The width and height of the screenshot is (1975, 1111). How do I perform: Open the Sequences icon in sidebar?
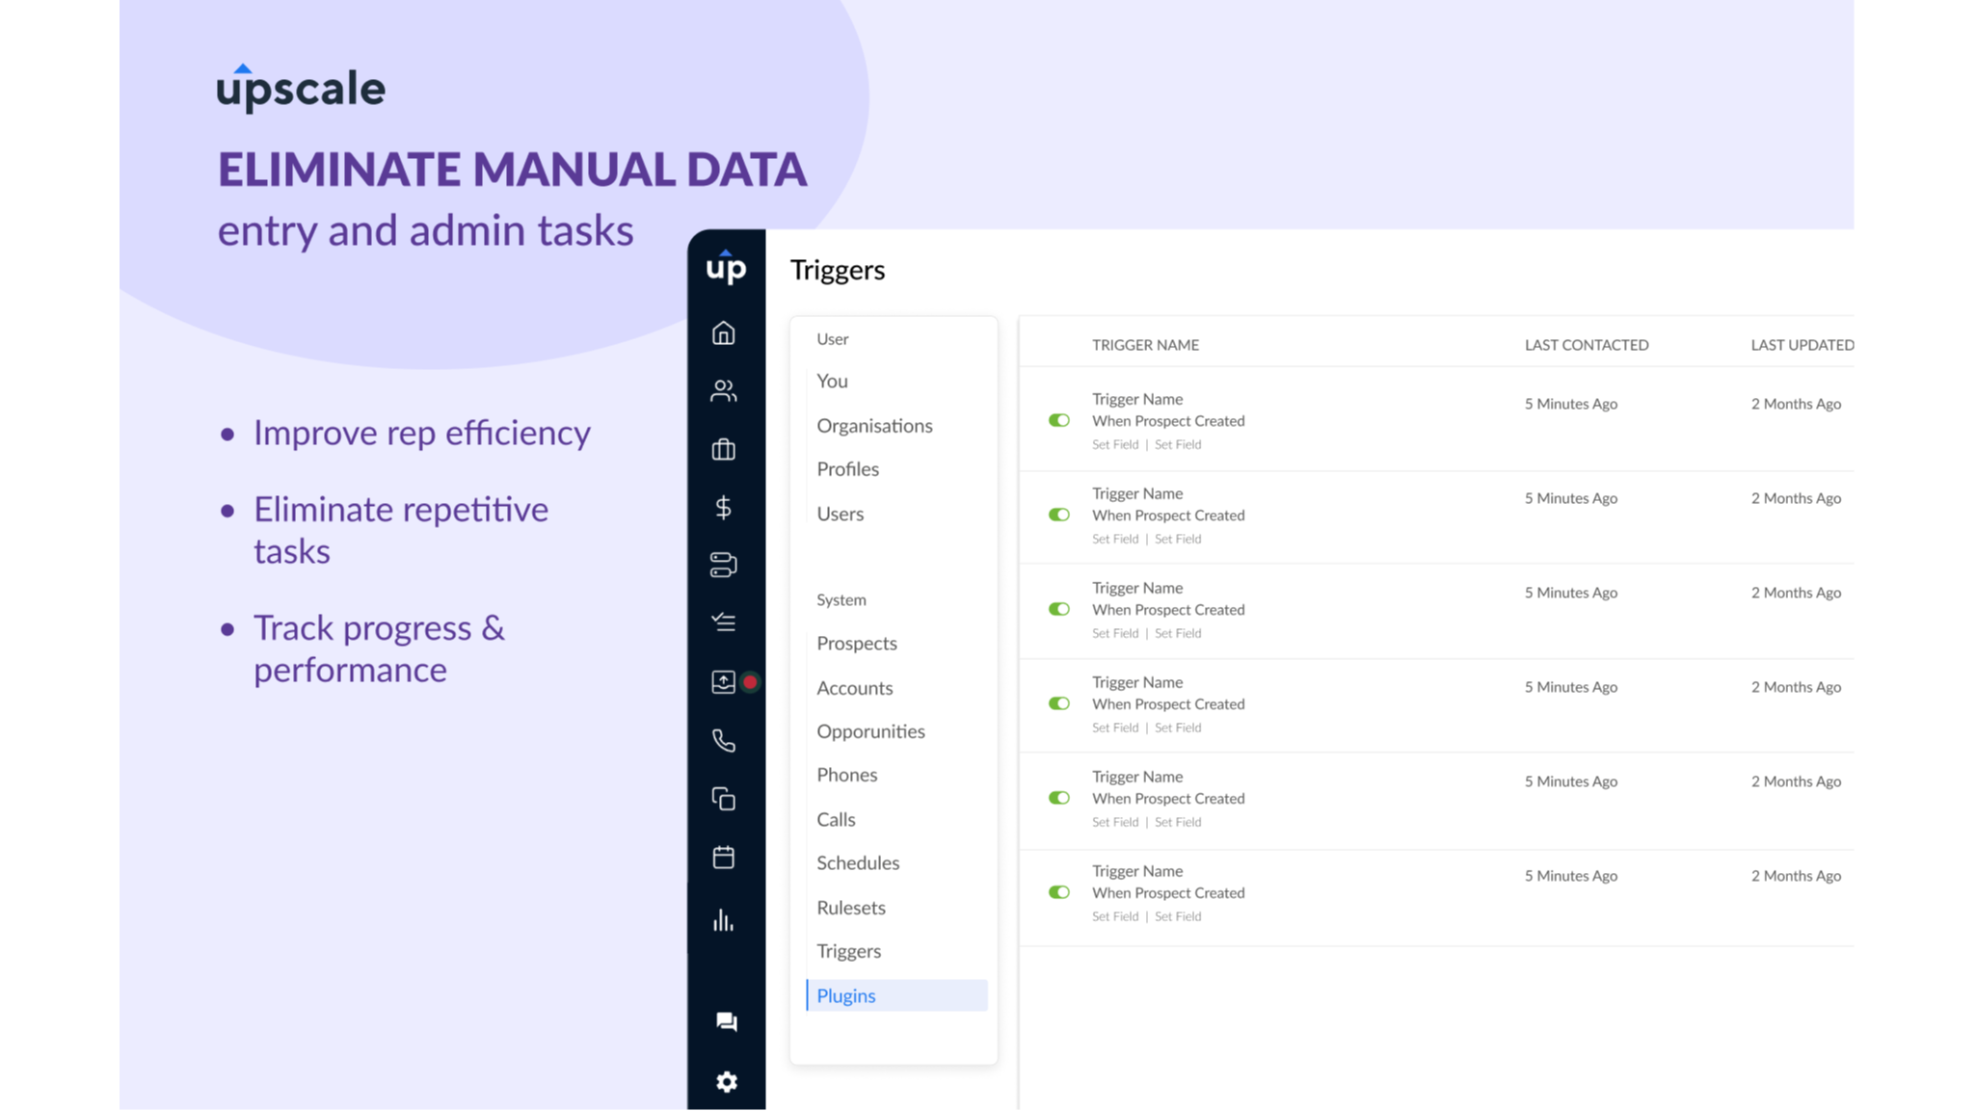pyautogui.click(x=724, y=566)
